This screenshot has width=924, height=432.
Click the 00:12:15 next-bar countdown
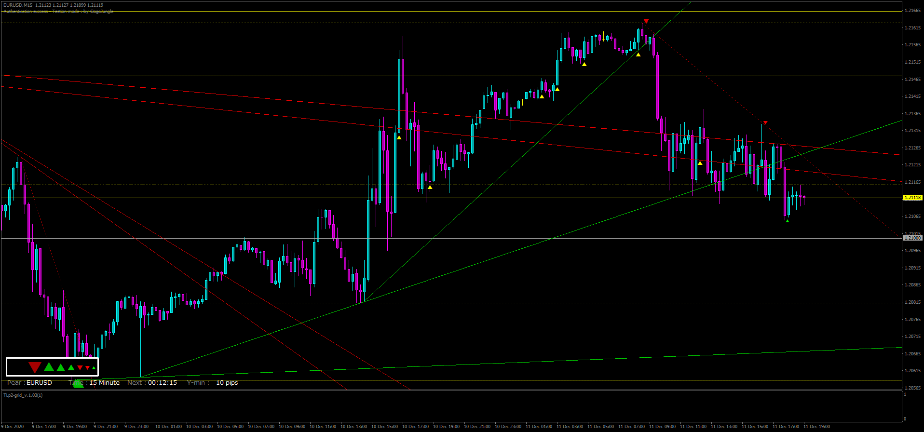pos(163,383)
